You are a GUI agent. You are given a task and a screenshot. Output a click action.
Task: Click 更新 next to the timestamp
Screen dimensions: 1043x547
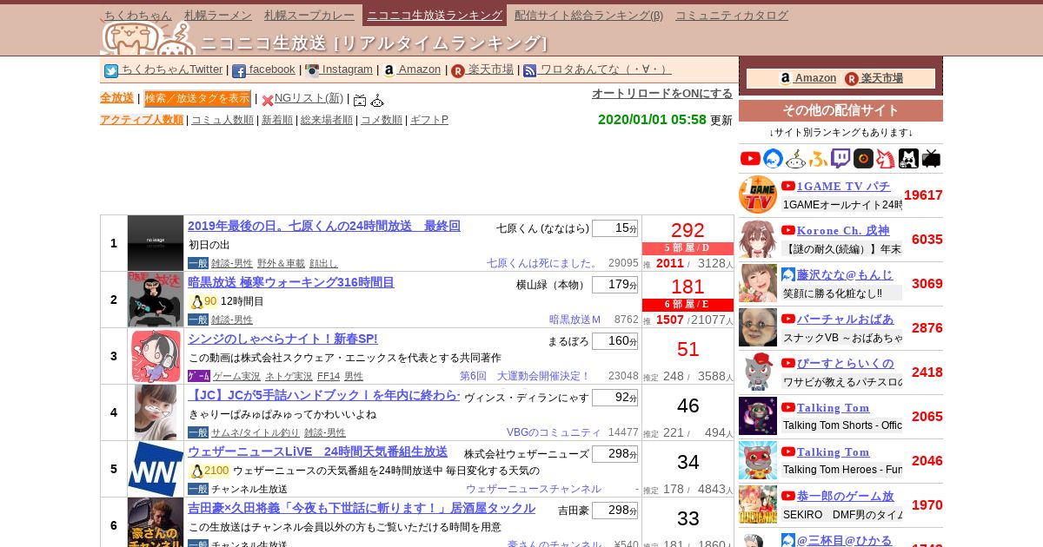721,120
